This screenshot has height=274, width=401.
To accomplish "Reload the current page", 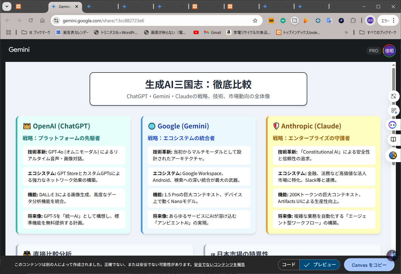I will (x=31, y=20).
